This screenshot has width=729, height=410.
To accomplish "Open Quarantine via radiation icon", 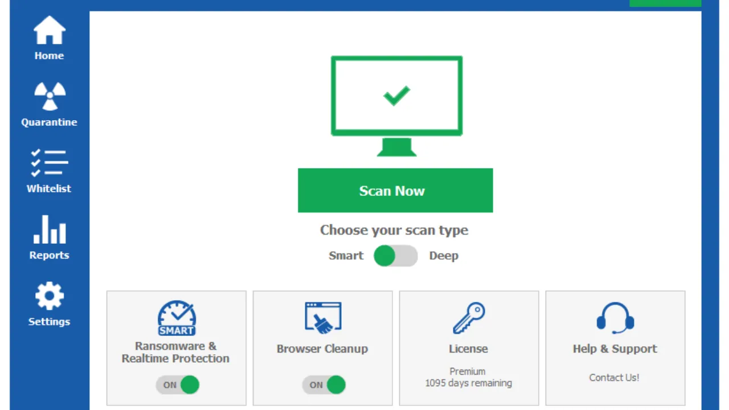I will (50, 96).
